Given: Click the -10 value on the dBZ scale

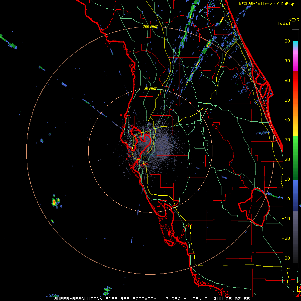Looking at the screenshot, I should 286,219.
